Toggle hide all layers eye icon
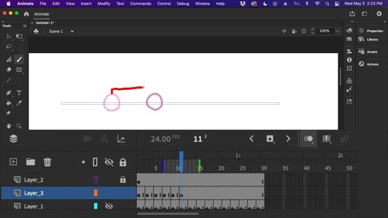 point(109,162)
